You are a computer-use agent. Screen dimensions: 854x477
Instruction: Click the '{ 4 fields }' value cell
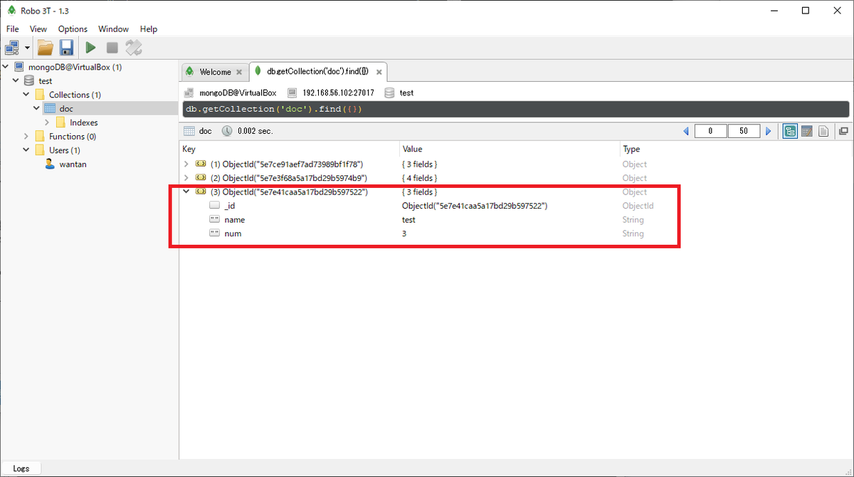click(420, 178)
